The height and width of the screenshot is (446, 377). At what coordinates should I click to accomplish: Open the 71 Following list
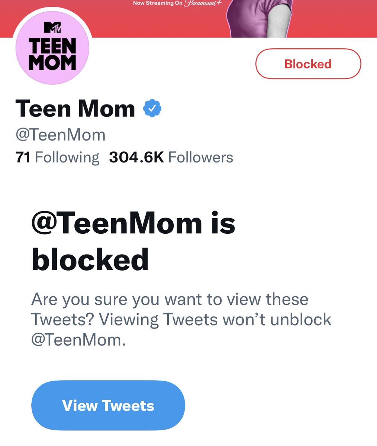57,157
